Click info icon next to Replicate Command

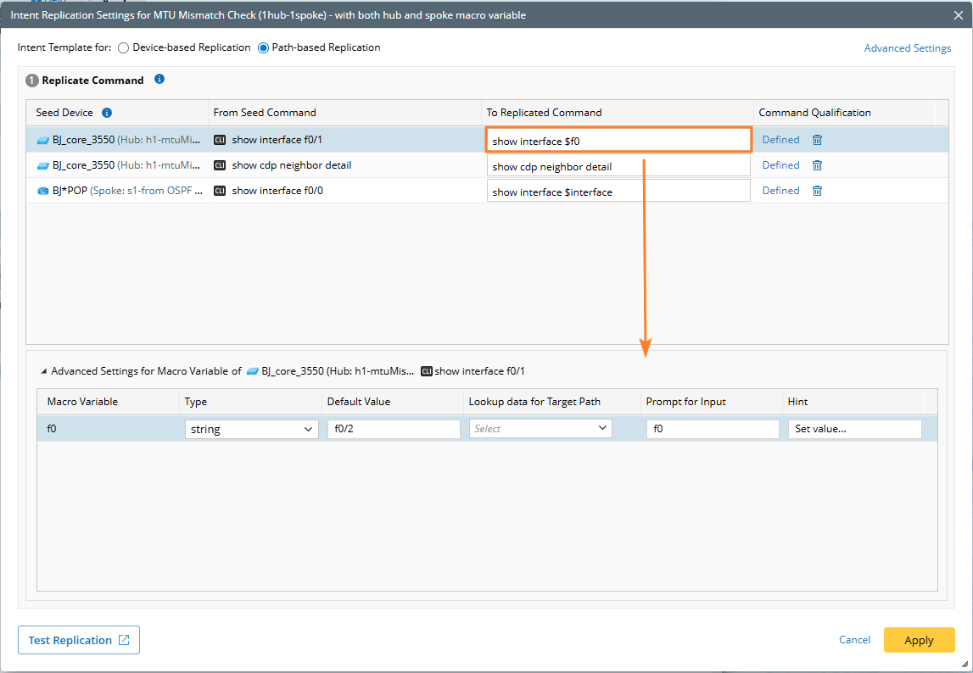(x=159, y=80)
